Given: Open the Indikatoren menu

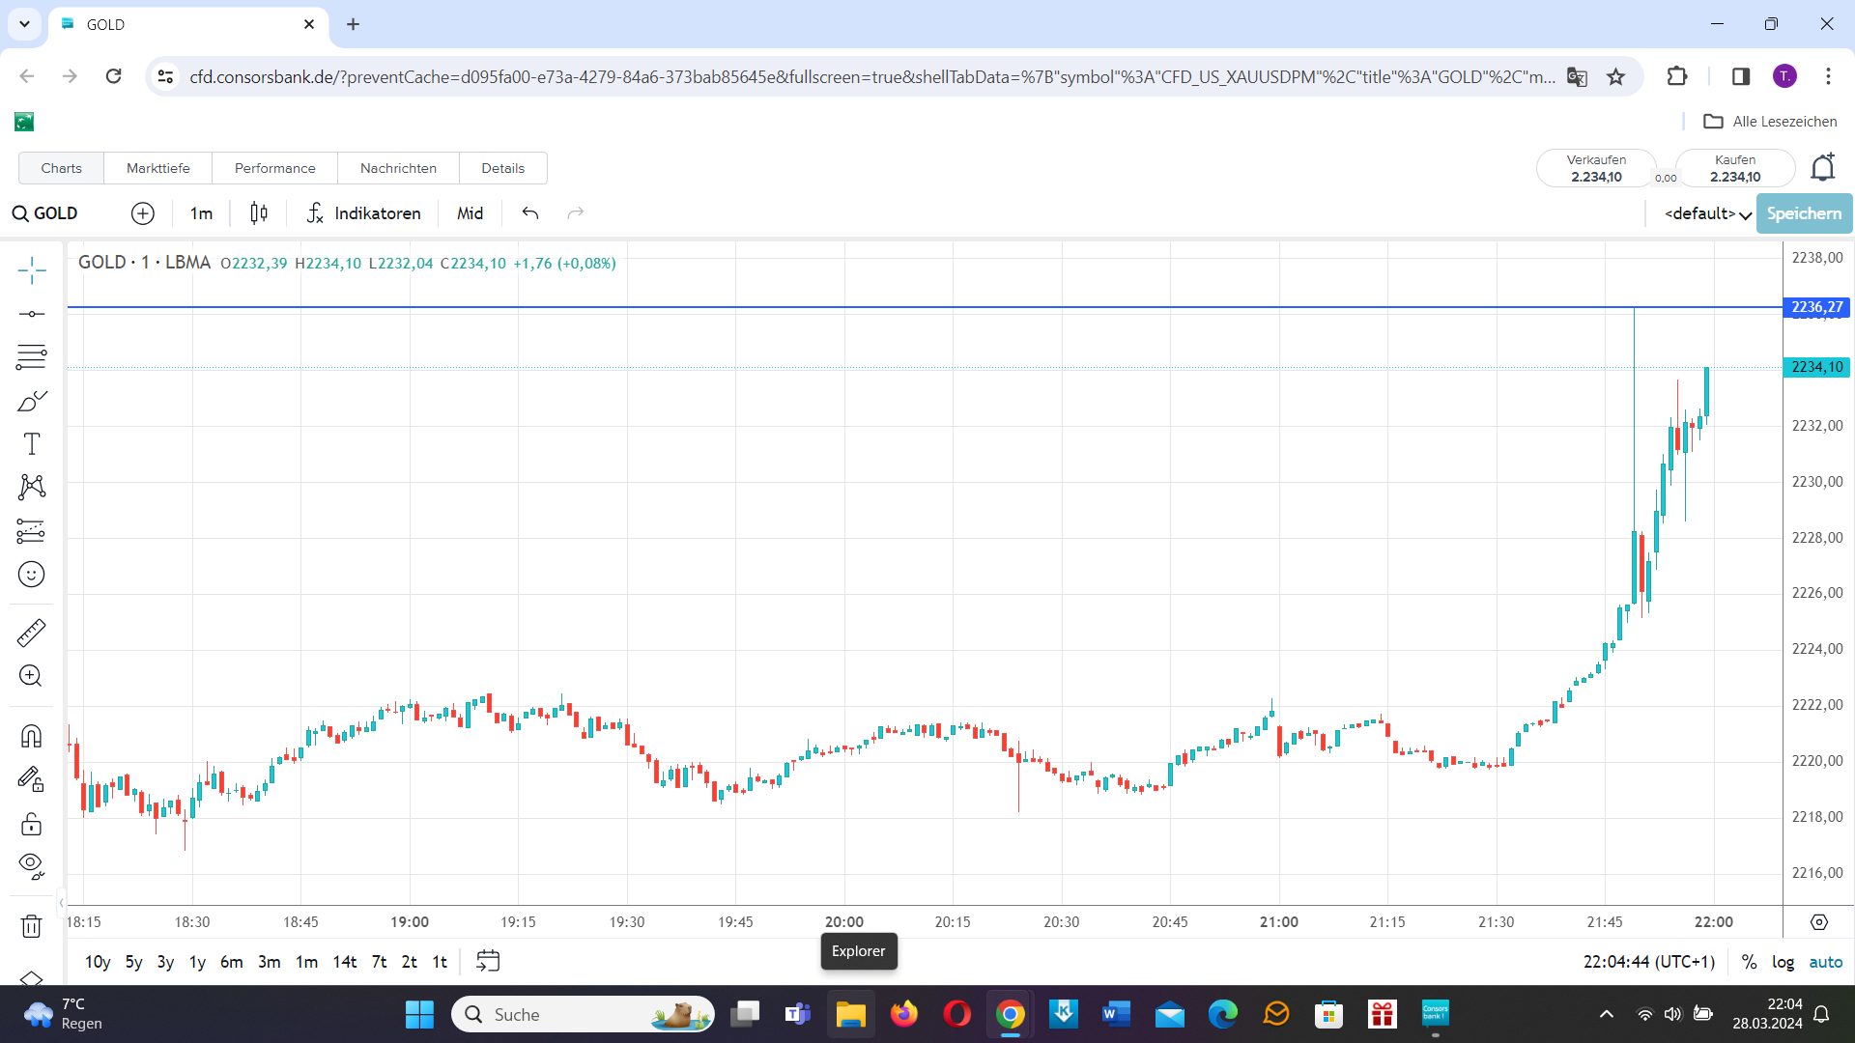Looking at the screenshot, I should (364, 213).
